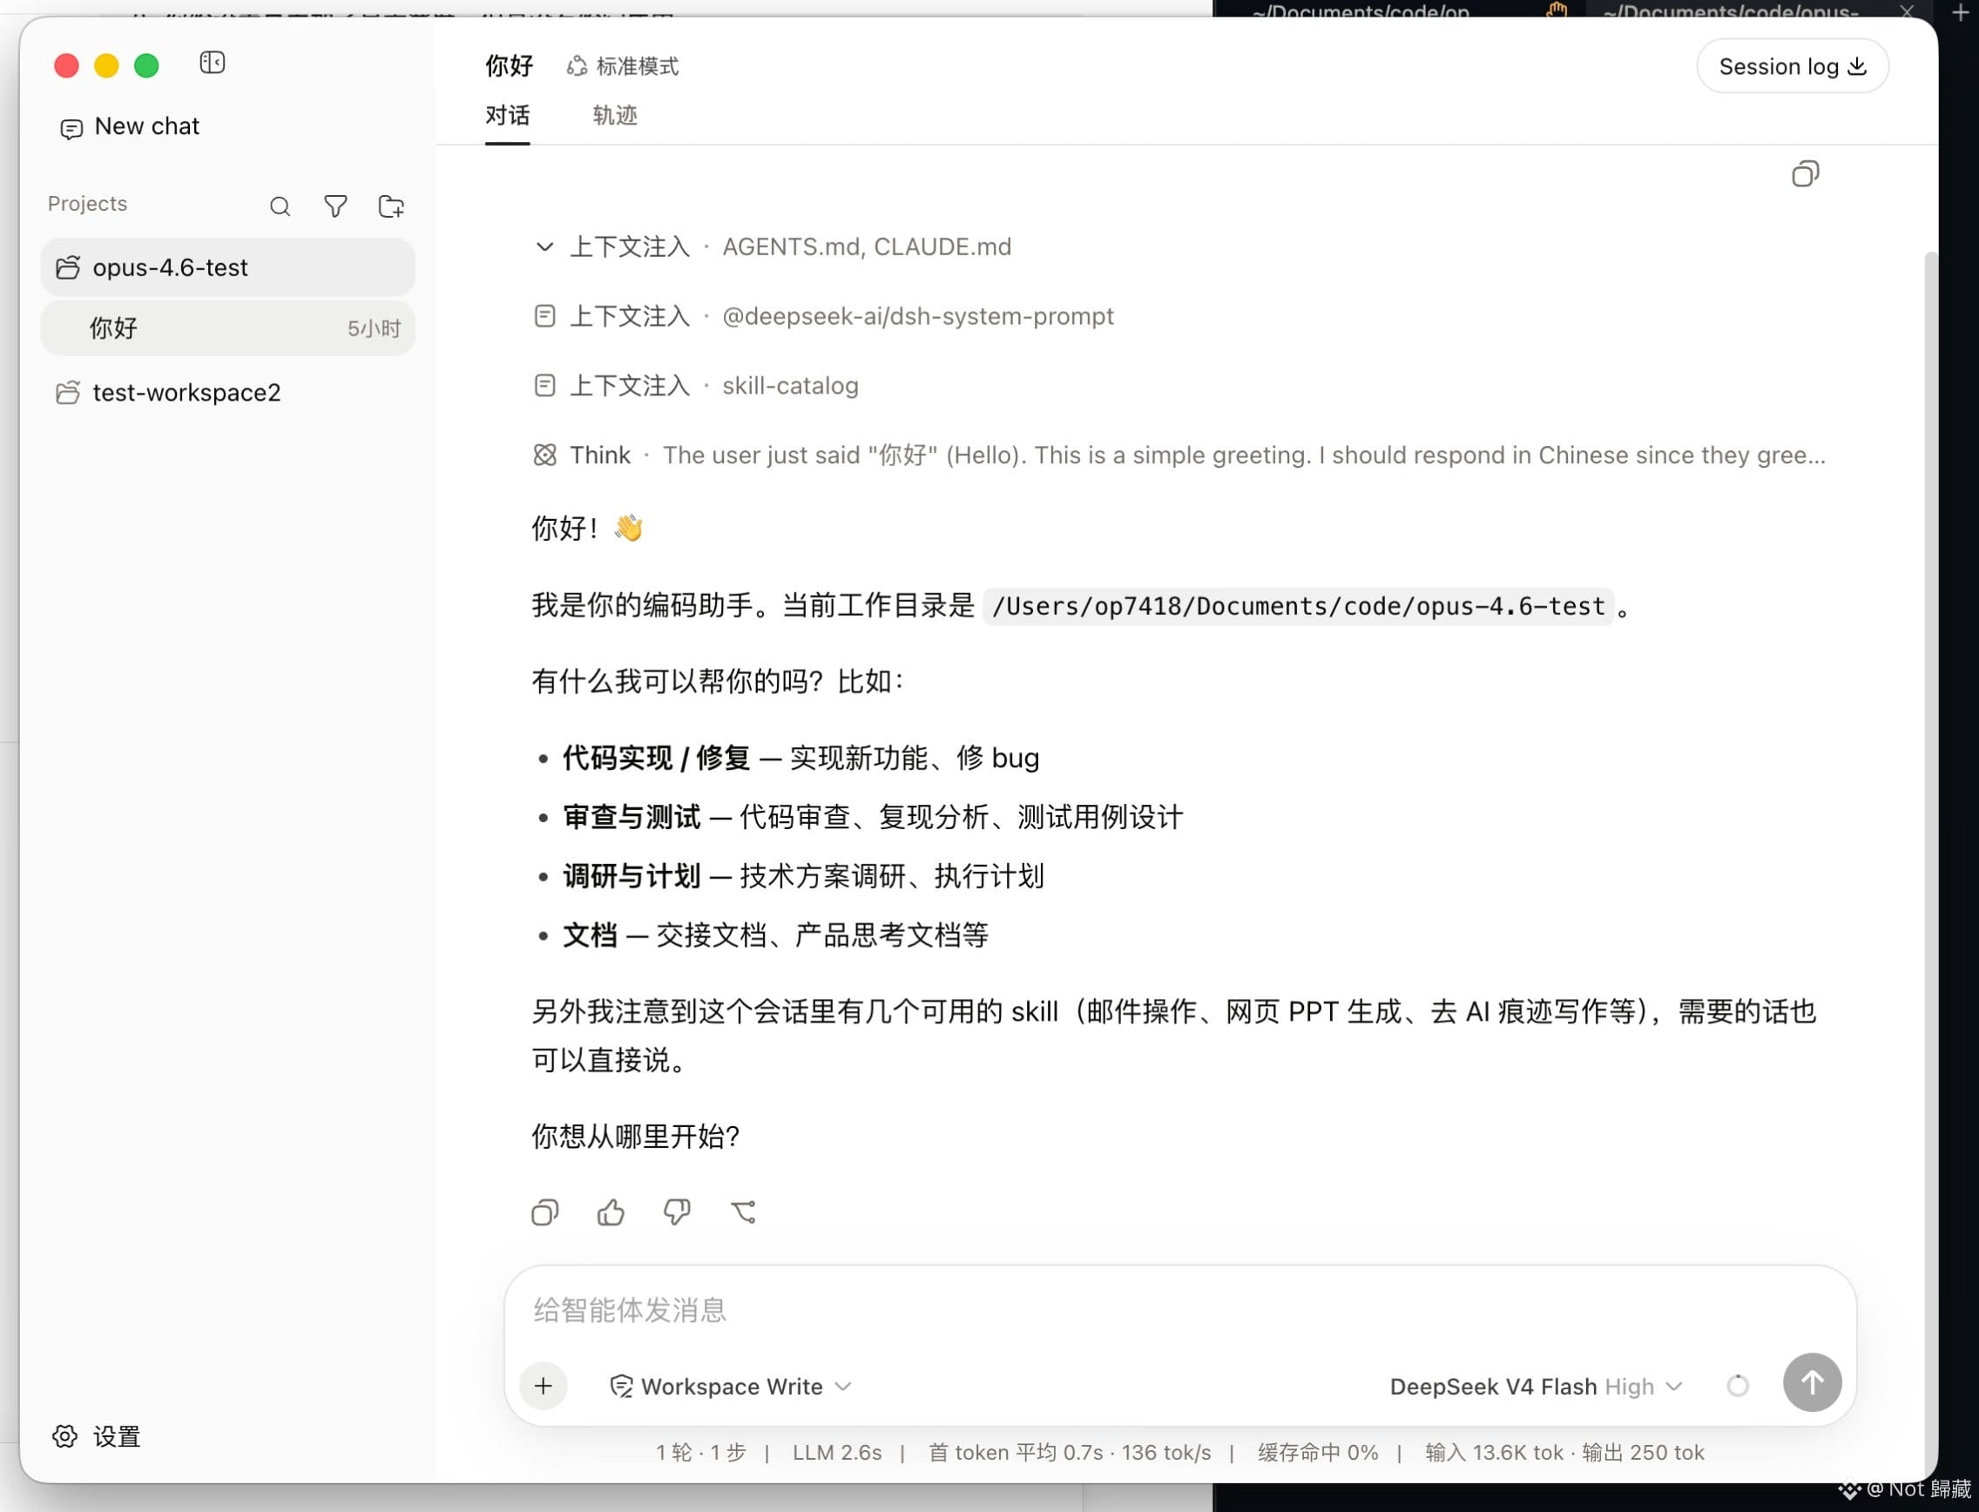This screenshot has height=1512, width=1979.
Task: Open the projects filter funnel icon
Action: (x=335, y=207)
